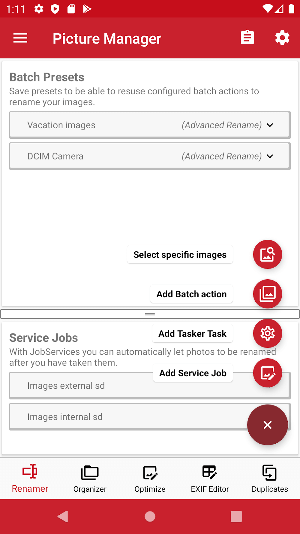The image size is (300, 534).
Task: Click the Add Batch action label
Action: (191, 294)
